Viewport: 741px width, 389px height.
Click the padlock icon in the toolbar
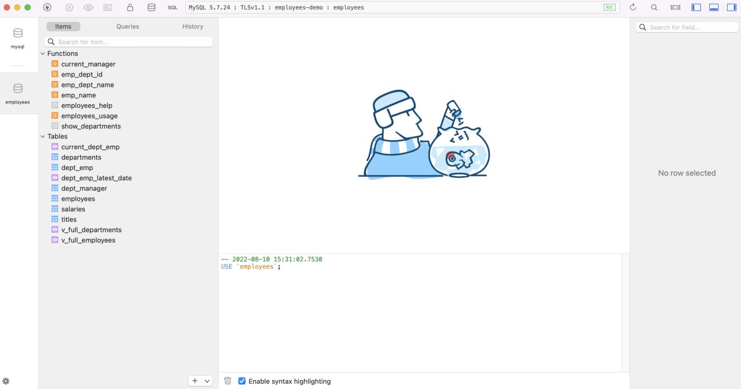(x=130, y=7)
